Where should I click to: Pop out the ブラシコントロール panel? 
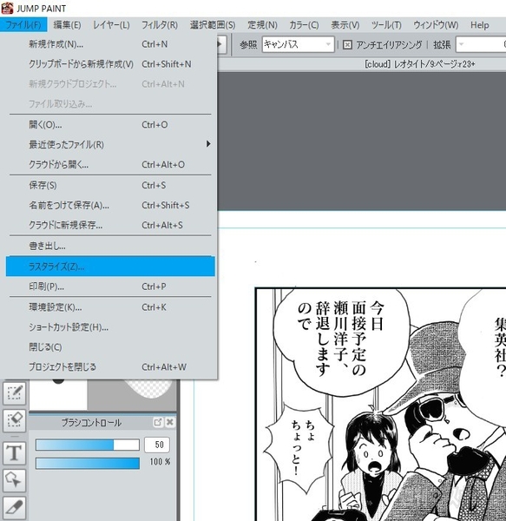158,422
